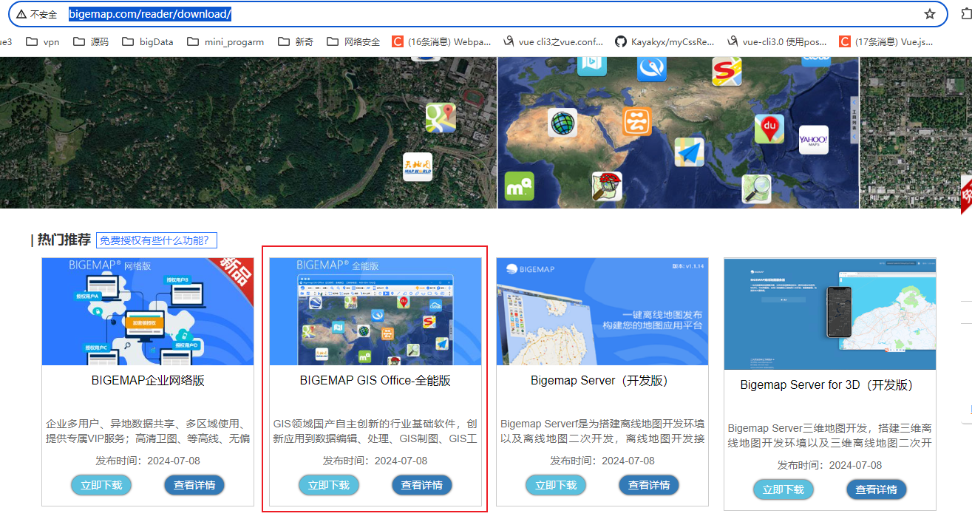This screenshot has width=972, height=522.
Task: Click '查看详情' for Bigemap Server for 3D
Action: [x=877, y=489]
